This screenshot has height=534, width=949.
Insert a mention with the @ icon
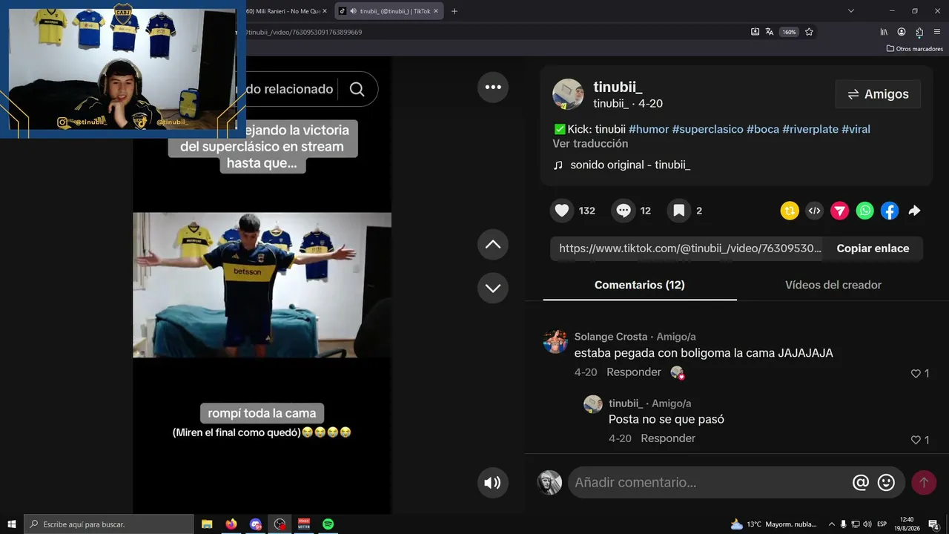pyautogui.click(x=861, y=483)
